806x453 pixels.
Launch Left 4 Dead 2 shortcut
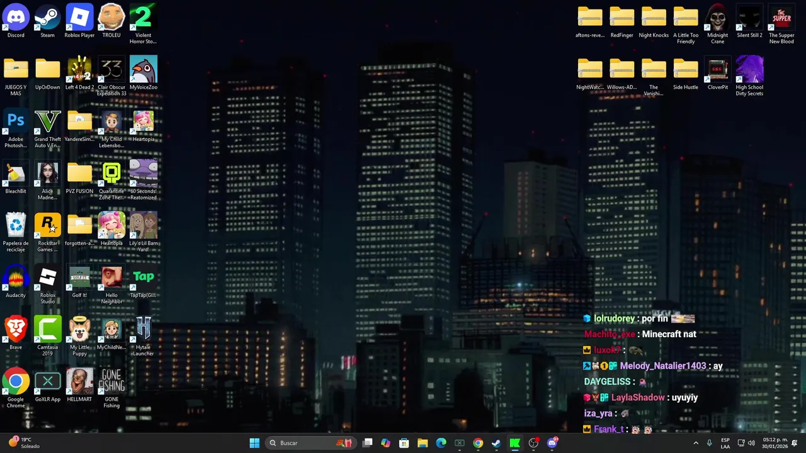click(x=79, y=74)
